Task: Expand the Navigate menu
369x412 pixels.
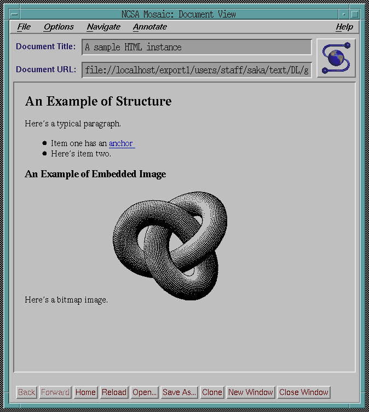Action: pyautogui.click(x=103, y=27)
